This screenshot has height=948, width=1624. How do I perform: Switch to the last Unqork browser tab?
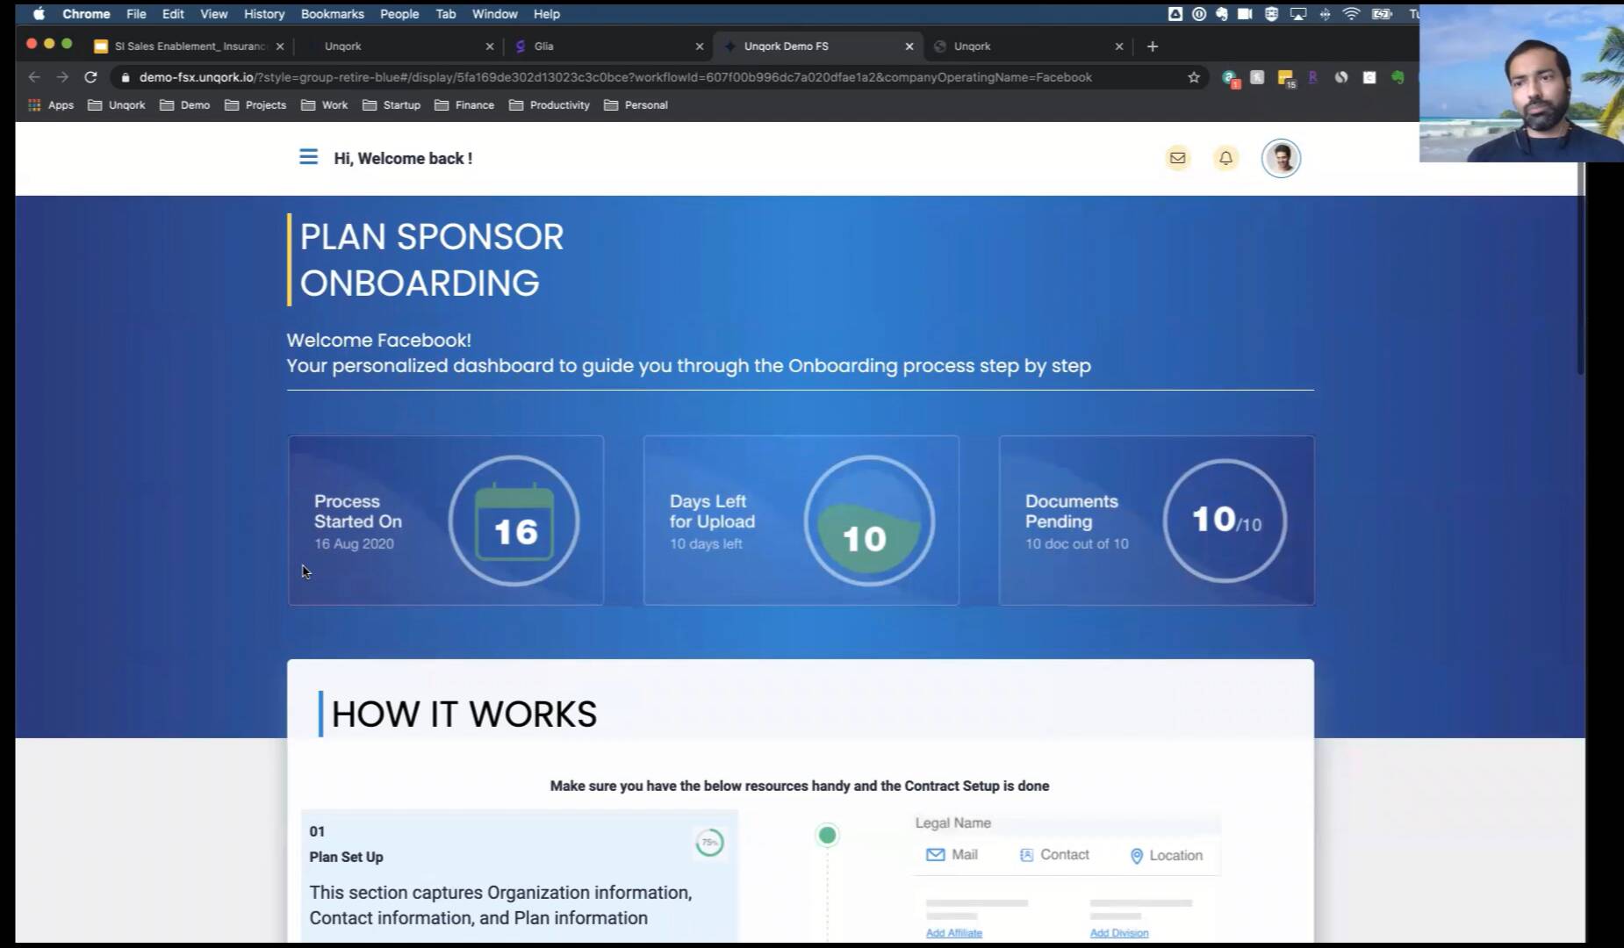(x=1028, y=46)
